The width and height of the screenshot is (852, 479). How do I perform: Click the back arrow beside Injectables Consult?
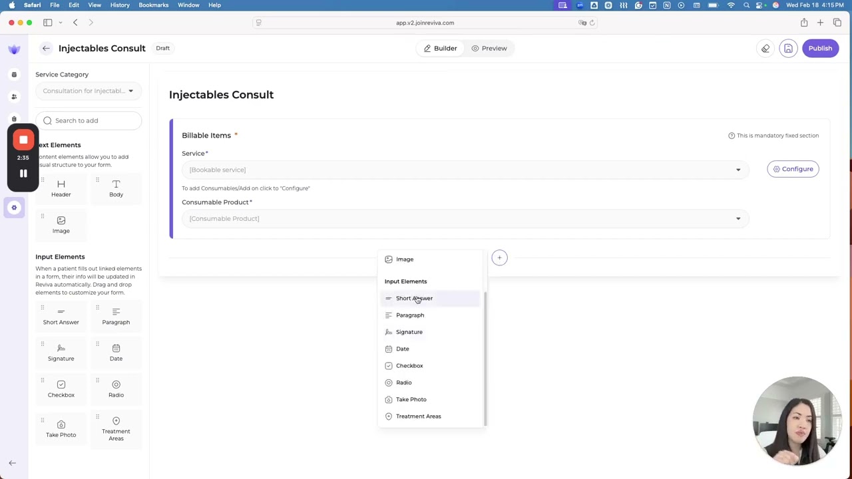click(46, 48)
